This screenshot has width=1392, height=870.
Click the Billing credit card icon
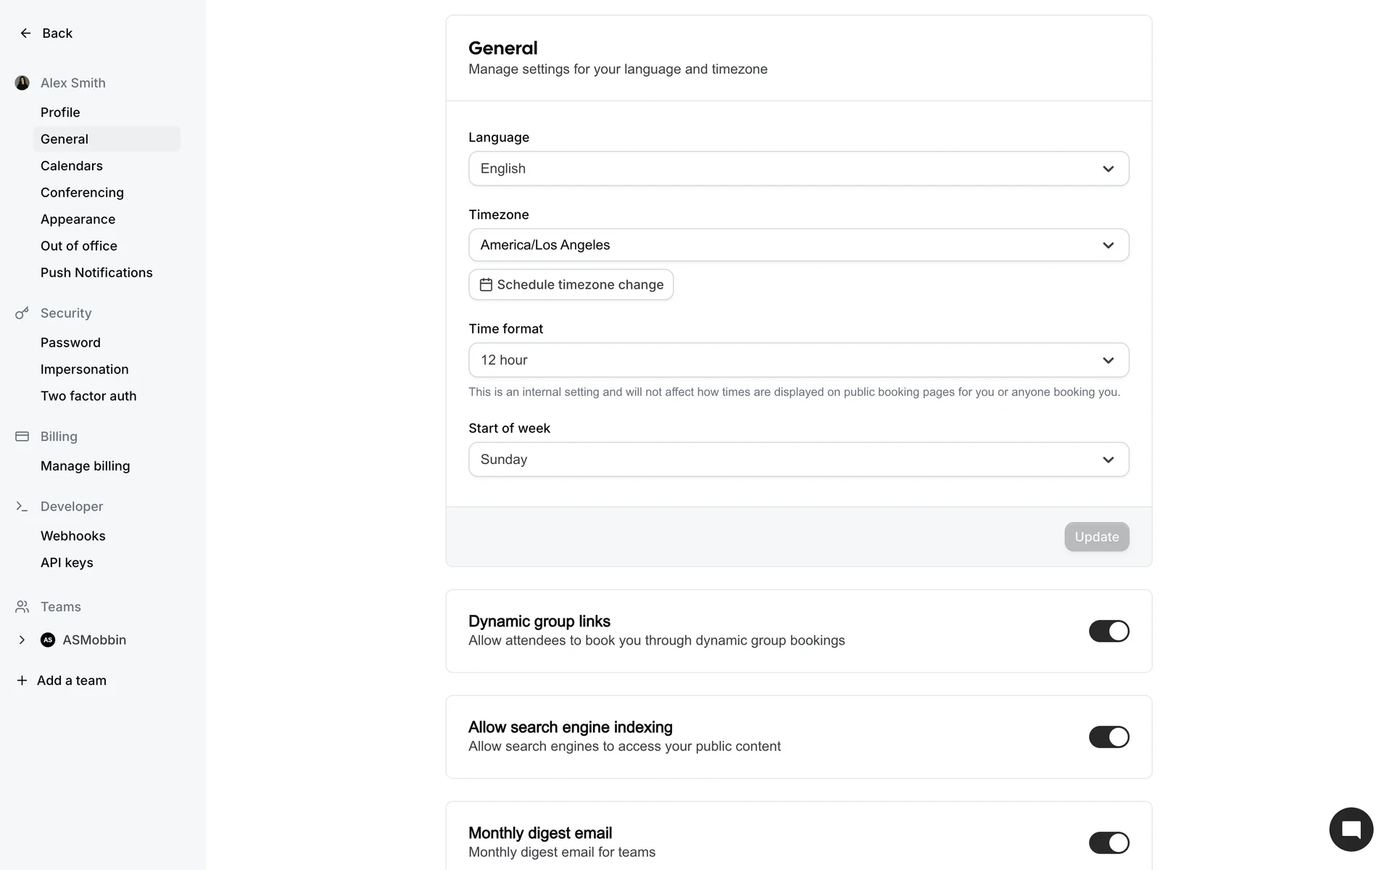click(22, 436)
